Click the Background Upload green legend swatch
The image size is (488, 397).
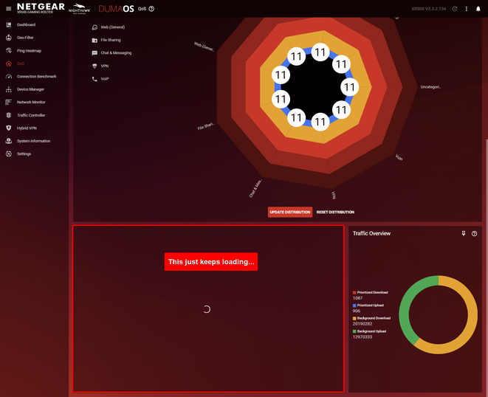click(354, 331)
